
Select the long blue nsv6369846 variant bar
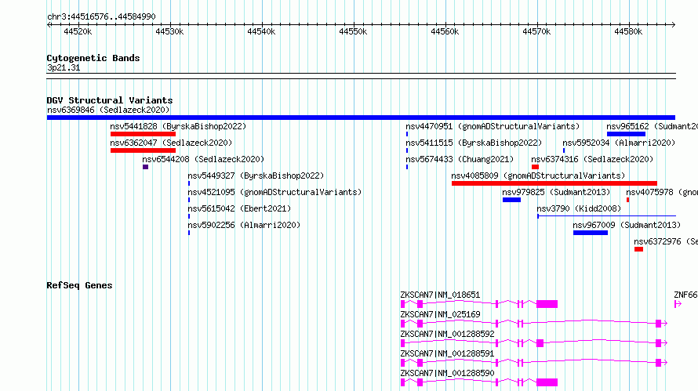361,118
